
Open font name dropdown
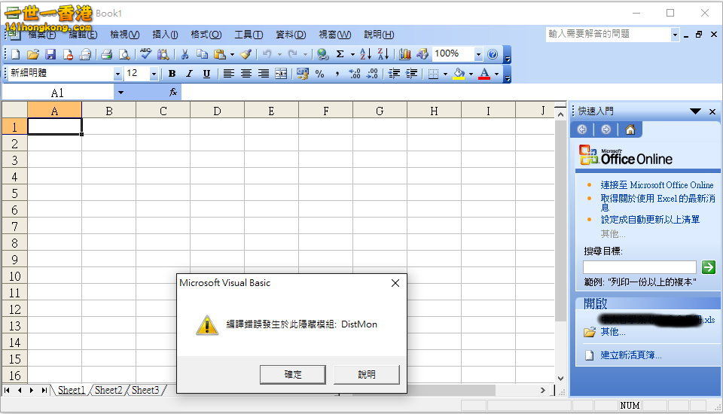[x=117, y=74]
